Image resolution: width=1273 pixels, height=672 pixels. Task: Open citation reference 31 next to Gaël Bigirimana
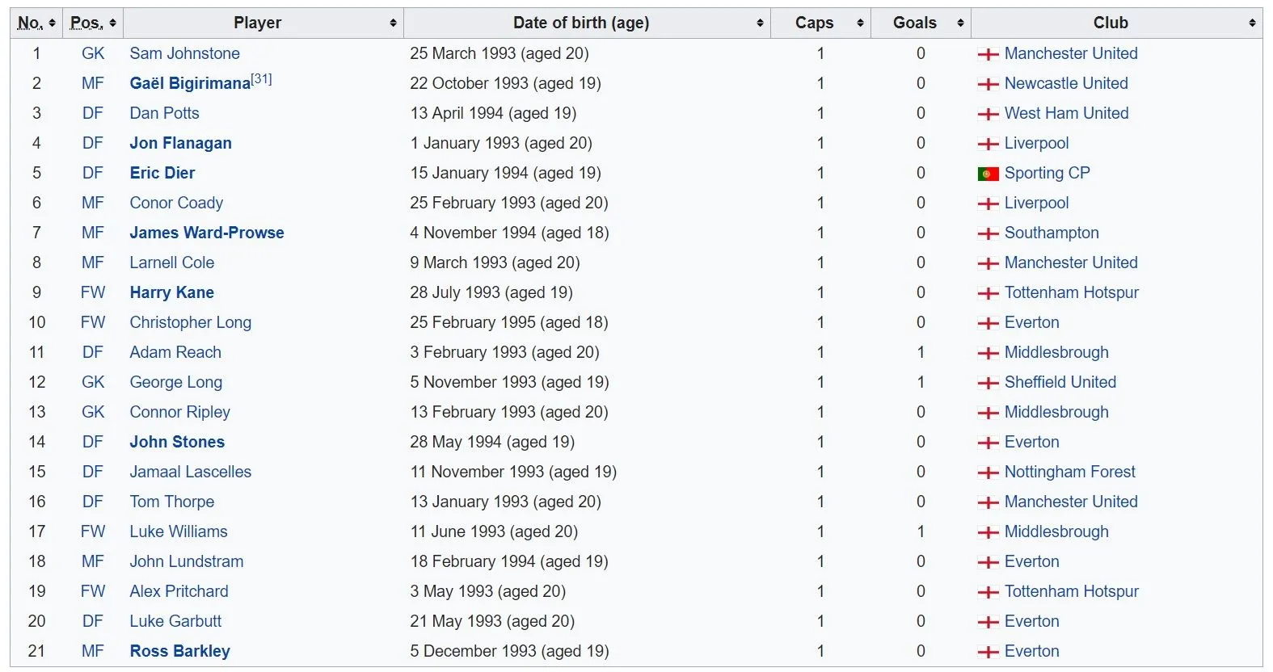coord(261,79)
